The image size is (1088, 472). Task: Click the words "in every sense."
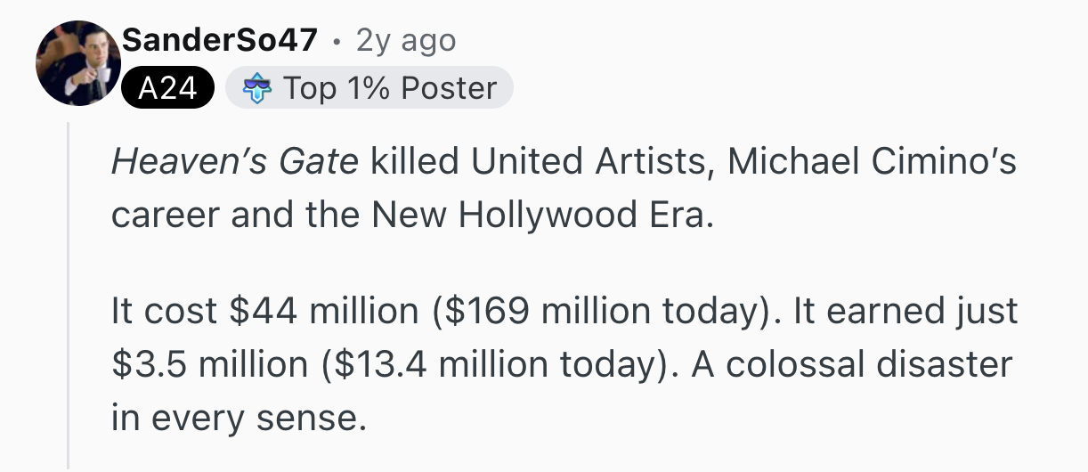(239, 418)
